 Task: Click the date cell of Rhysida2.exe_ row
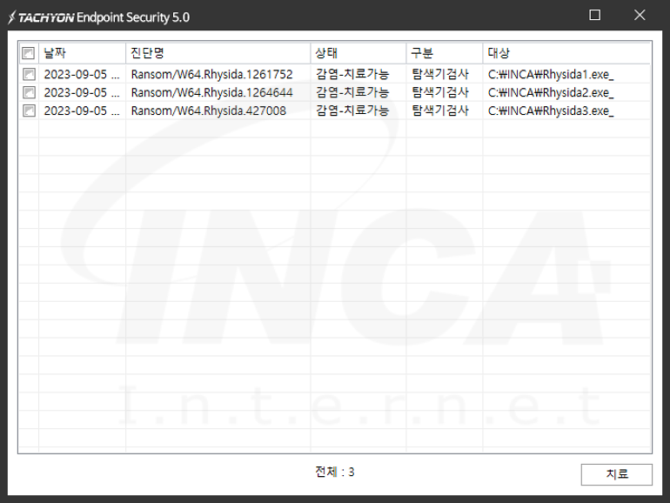click(x=82, y=92)
